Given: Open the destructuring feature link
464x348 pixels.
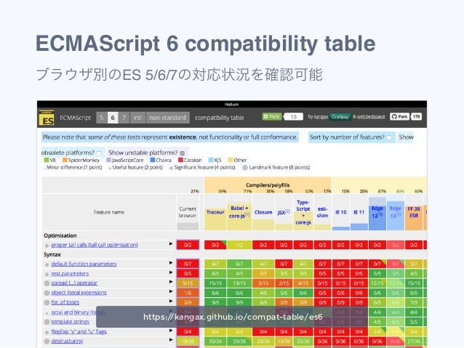Looking at the screenshot, I should point(67,341).
